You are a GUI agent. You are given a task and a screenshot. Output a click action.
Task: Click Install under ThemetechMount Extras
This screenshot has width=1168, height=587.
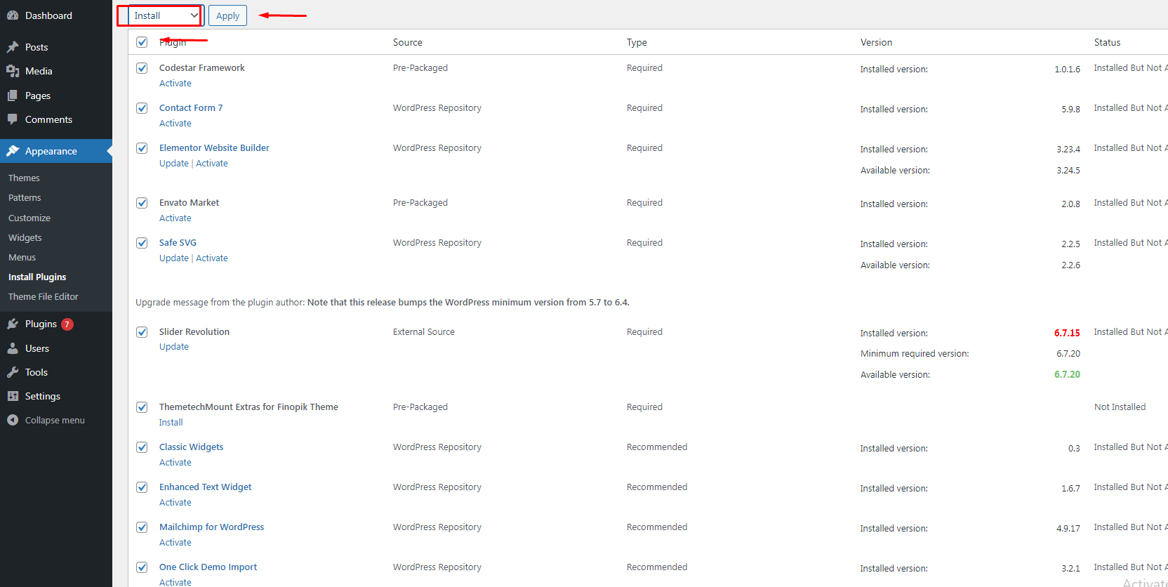pyautogui.click(x=171, y=422)
